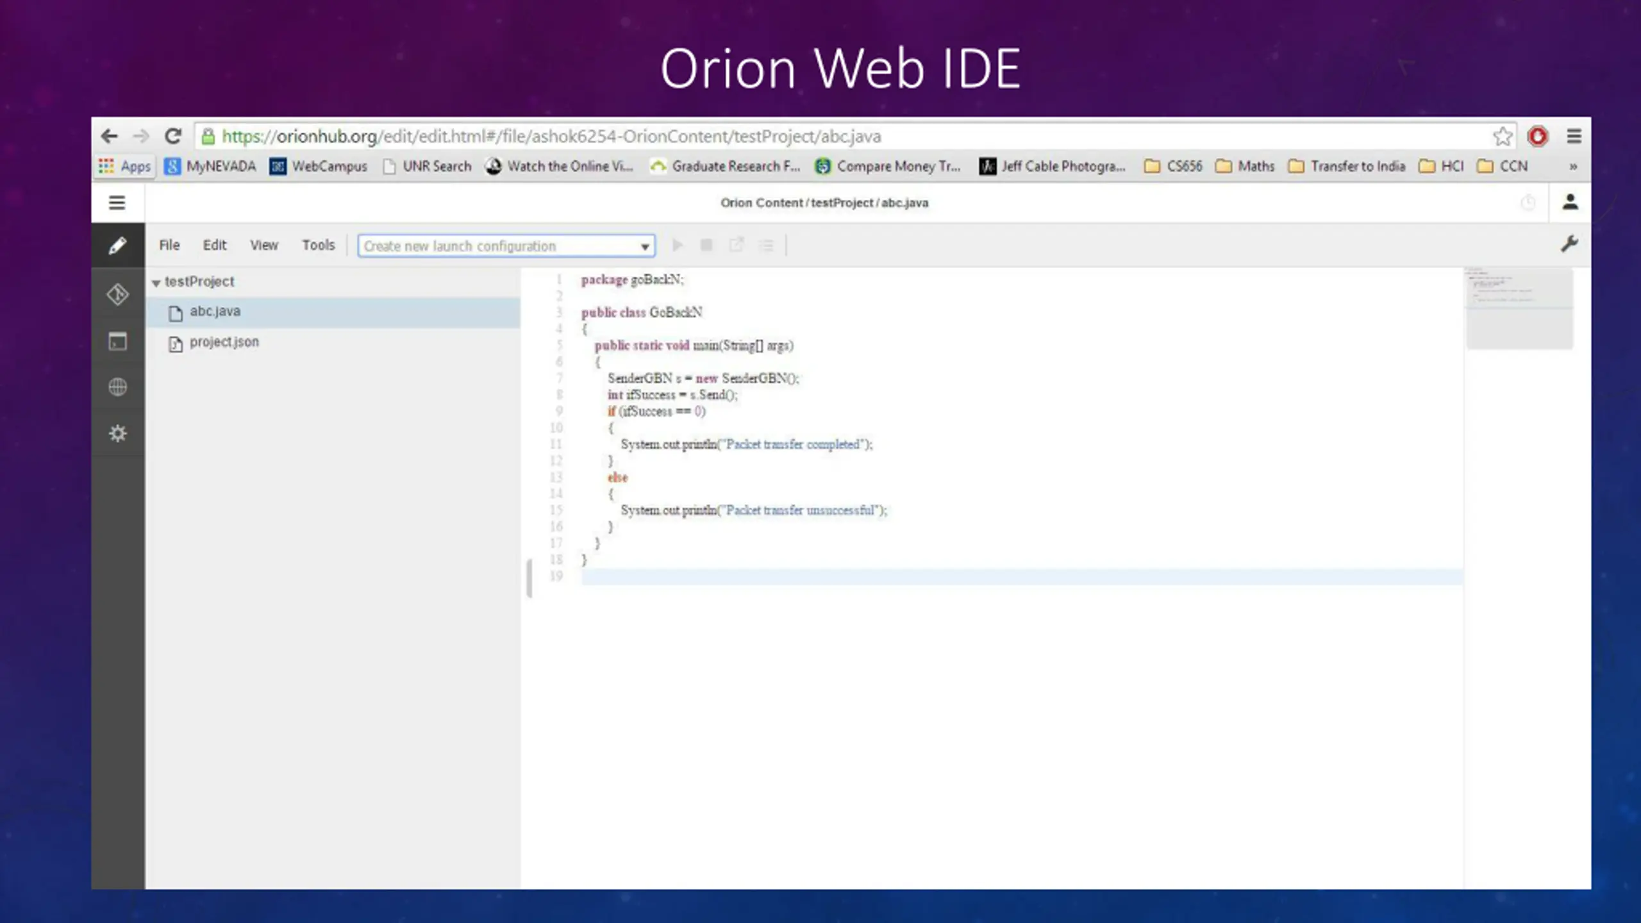Click the Stop button in the toolbar

point(706,245)
